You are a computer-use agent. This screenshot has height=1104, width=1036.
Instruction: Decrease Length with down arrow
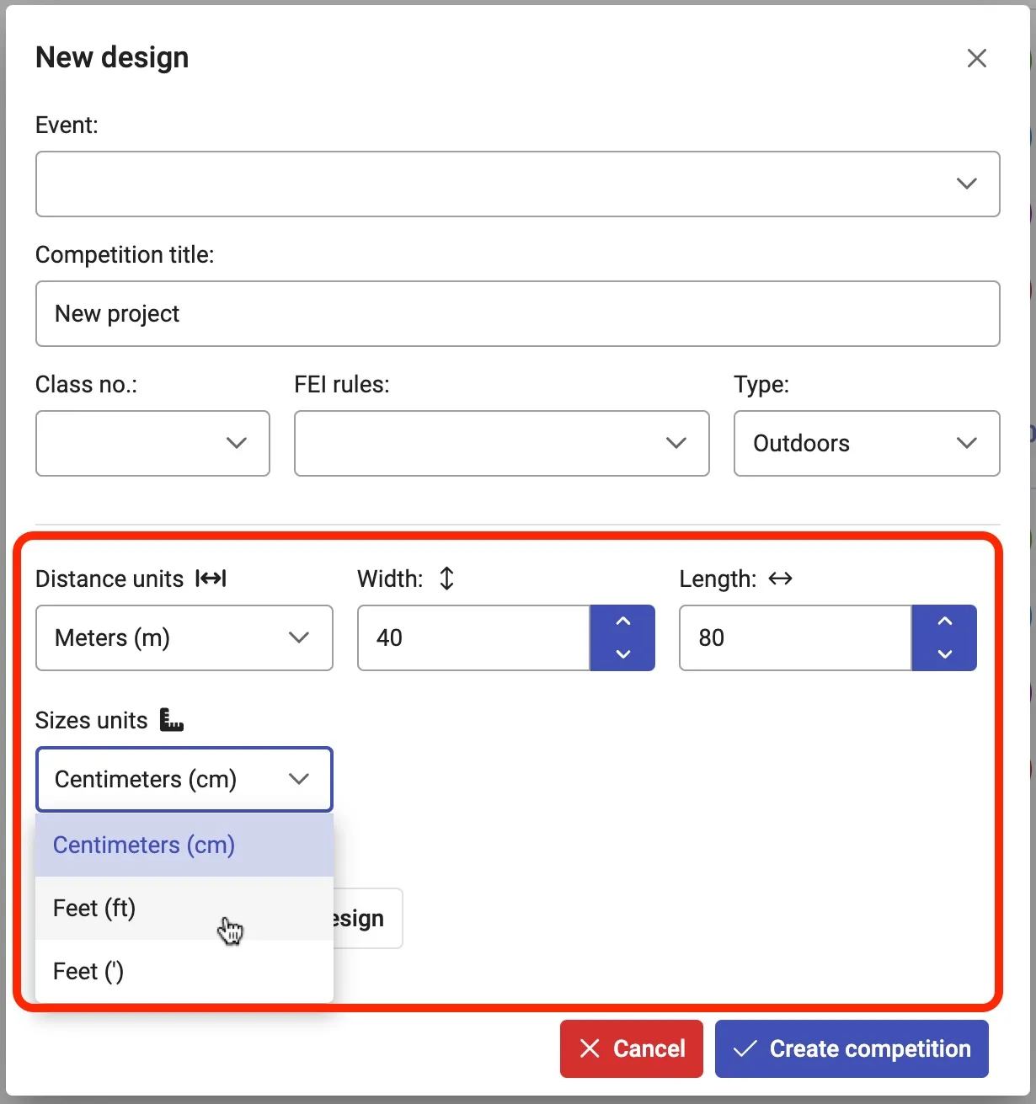coord(944,653)
